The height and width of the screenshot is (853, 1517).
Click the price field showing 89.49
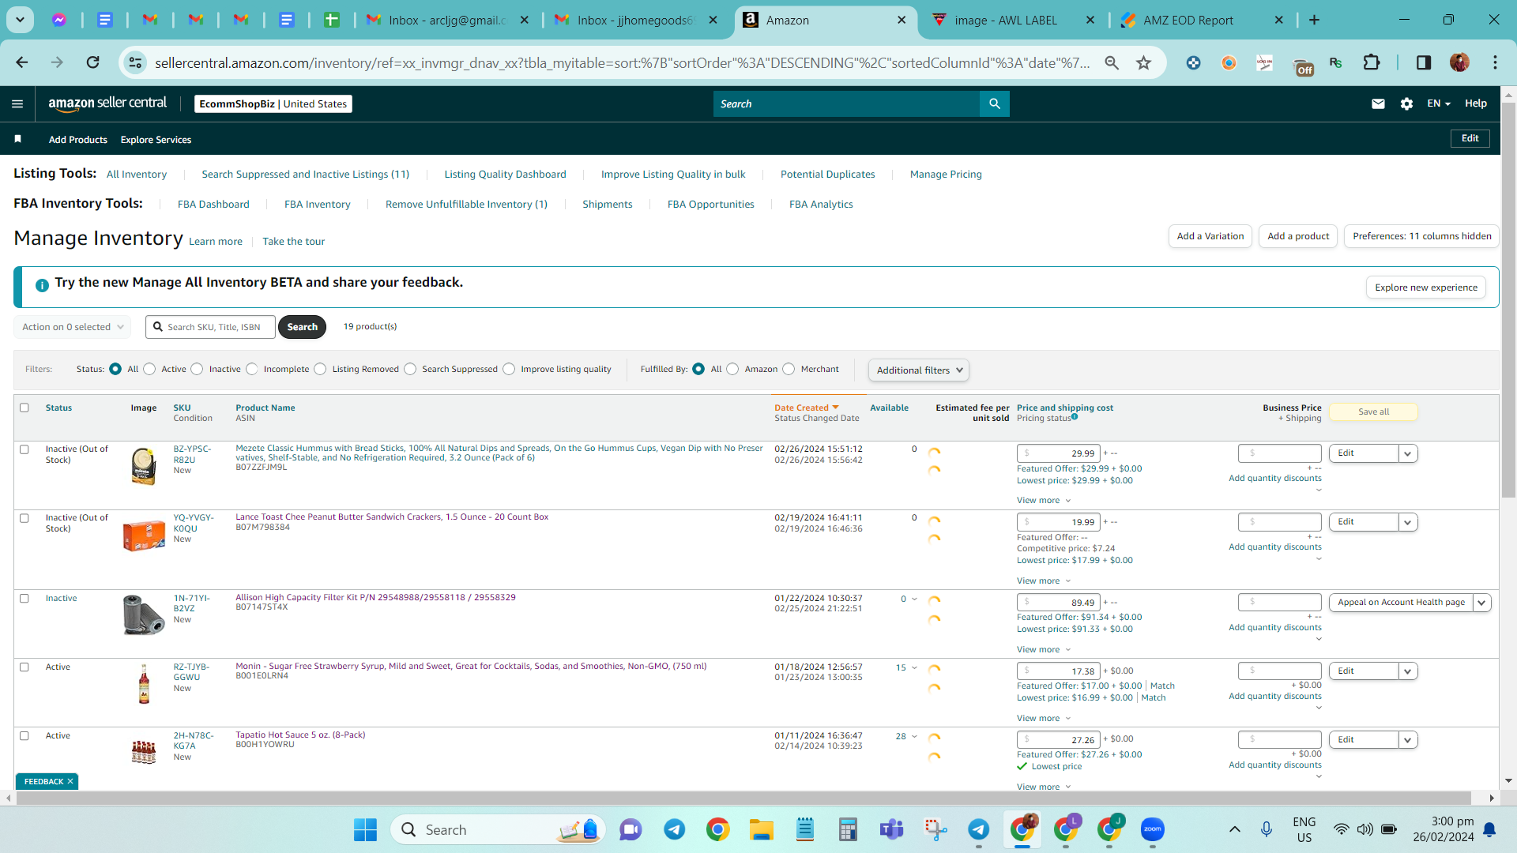point(1059,603)
